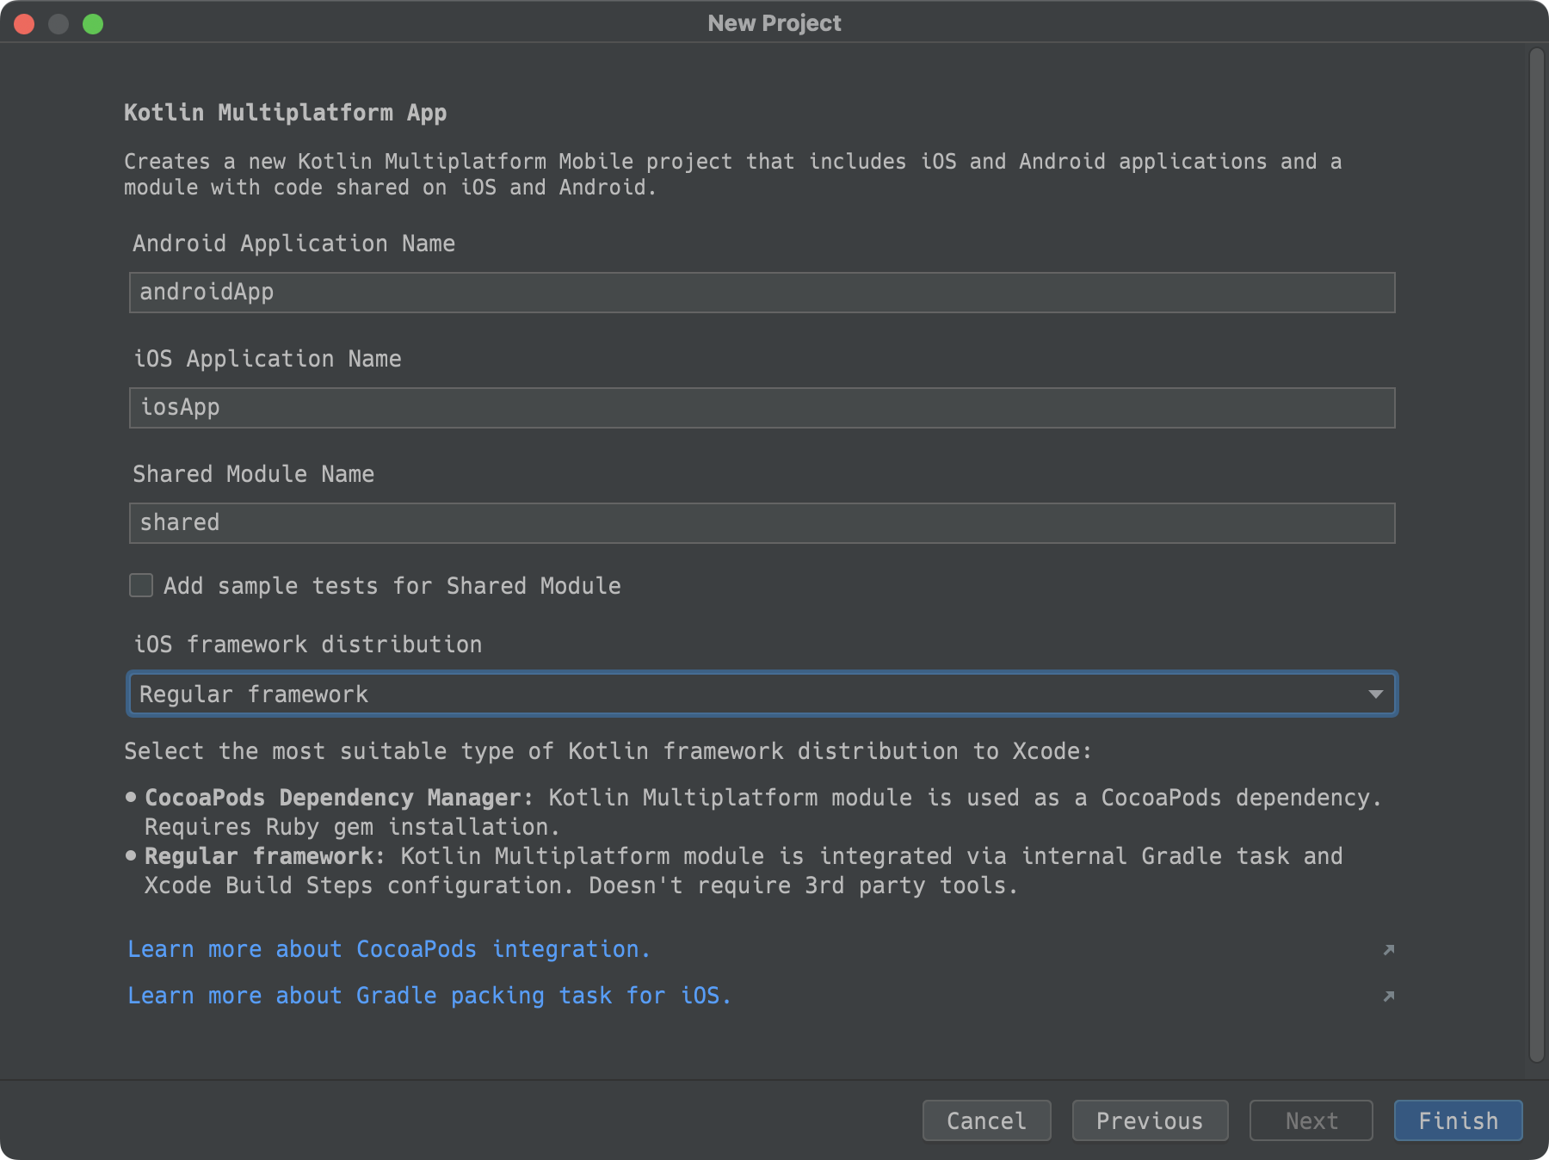Image resolution: width=1549 pixels, height=1160 pixels.
Task: Click the greyed-out Next button
Action: 1311,1120
